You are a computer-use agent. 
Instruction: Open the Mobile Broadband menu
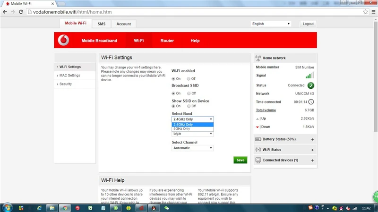pos(99,41)
